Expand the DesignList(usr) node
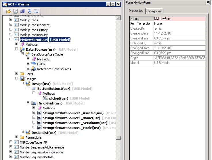 click(22, 132)
